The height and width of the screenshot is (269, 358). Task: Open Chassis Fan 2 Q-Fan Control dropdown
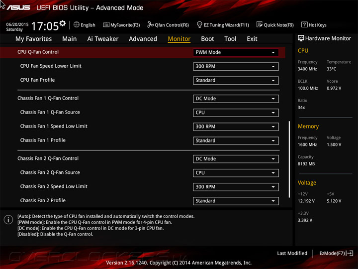pos(236,159)
